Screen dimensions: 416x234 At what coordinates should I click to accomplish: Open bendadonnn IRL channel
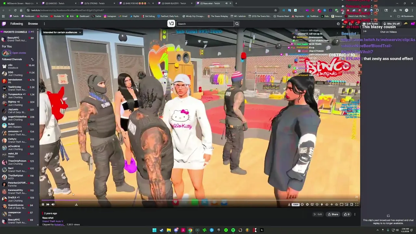[18, 81]
